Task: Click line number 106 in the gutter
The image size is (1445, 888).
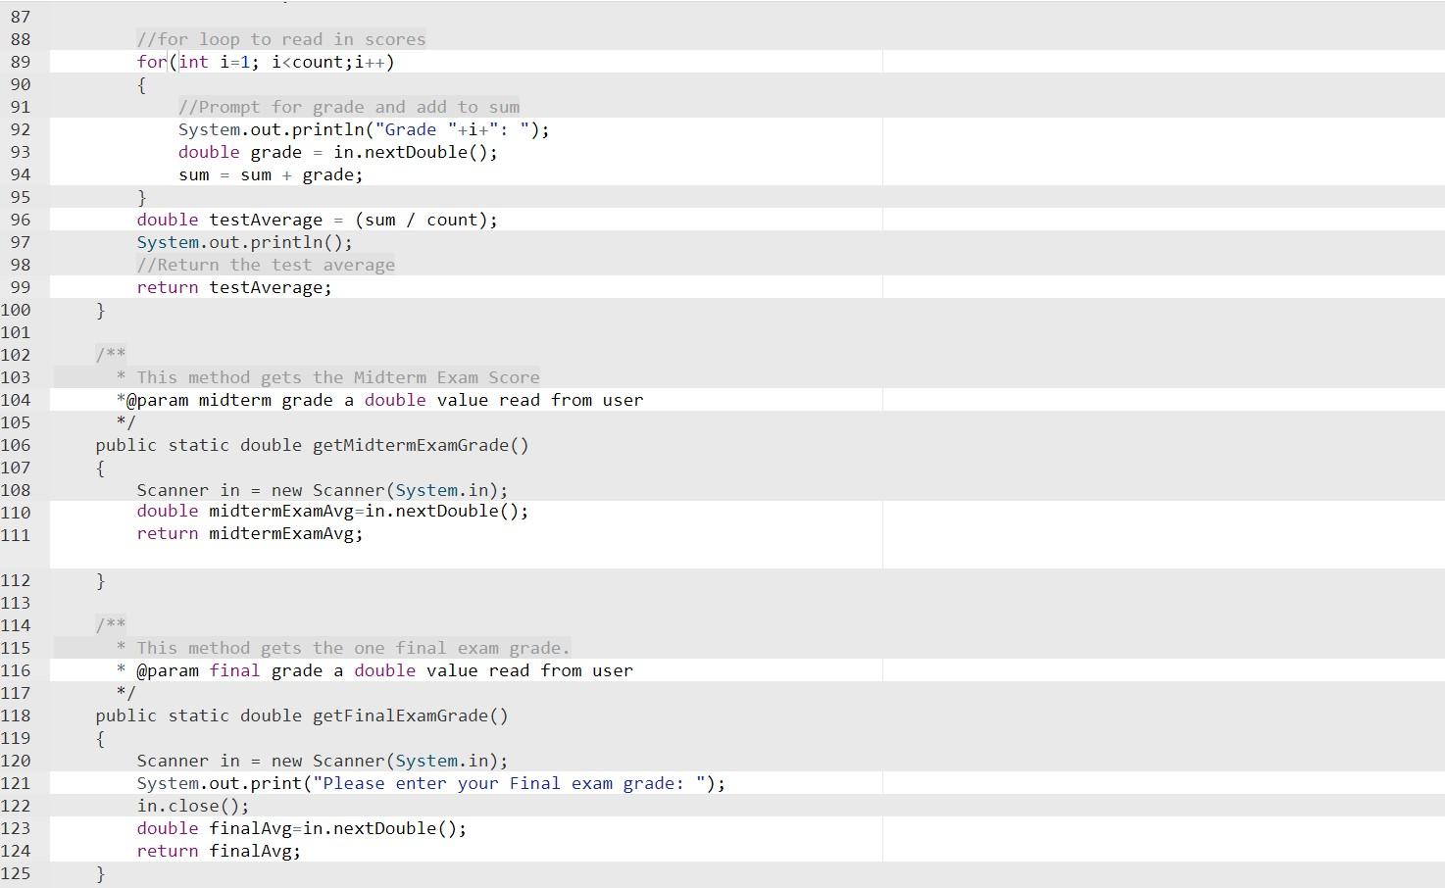Action: pyautogui.click(x=16, y=445)
